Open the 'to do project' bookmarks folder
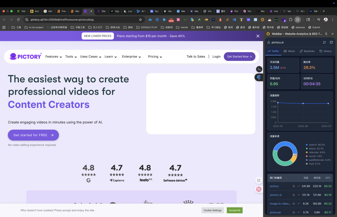This screenshot has width=337, height=217. pyautogui.click(x=34, y=27)
